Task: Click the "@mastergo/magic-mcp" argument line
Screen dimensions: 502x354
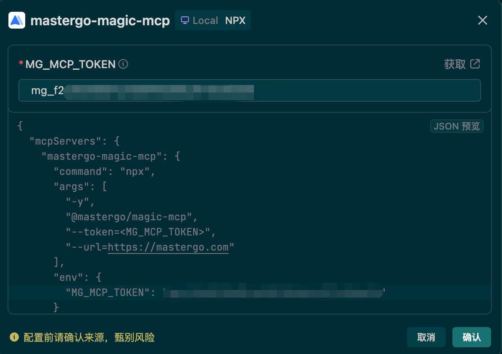Action: 132,217
